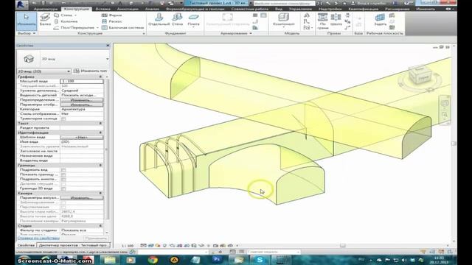Pick the Пол/Перекрытие (Floor) tool
The width and height of the screenshot is (472, 265).
(74, 28)
